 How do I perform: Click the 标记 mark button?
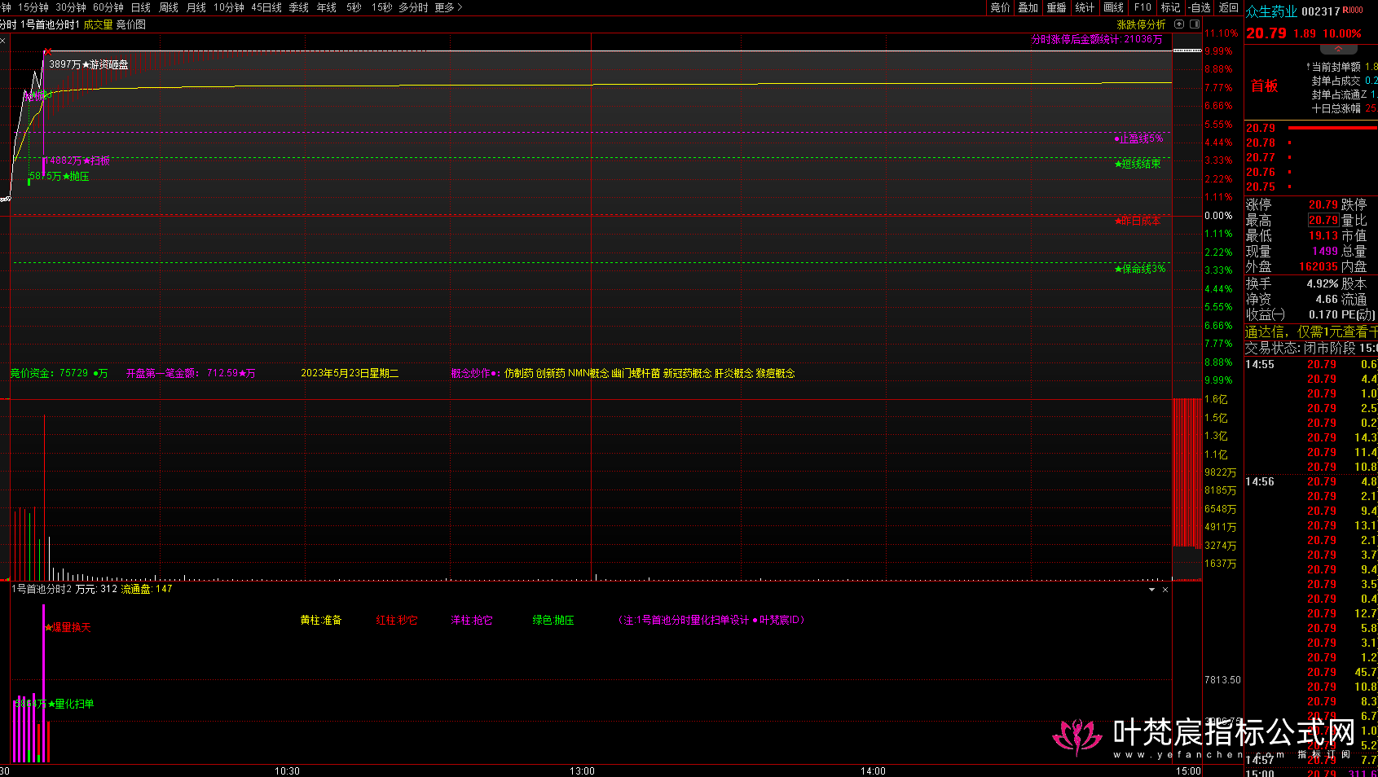tap(1170, 7)
